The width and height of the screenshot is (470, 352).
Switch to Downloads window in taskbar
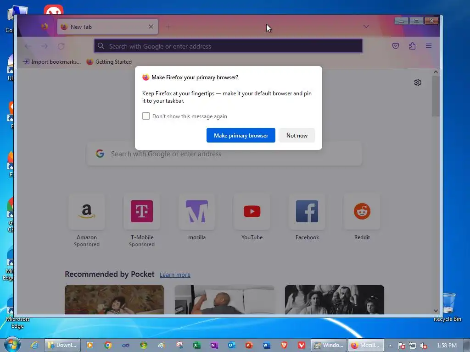click(x=62, y=345)
